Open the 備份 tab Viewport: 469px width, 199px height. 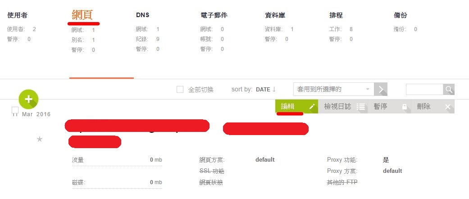click(401, 15)
